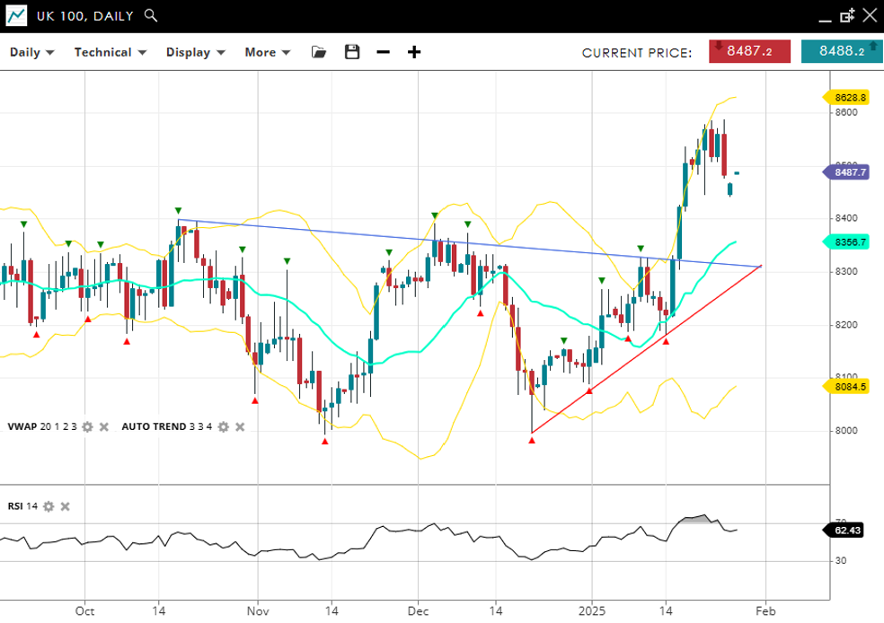This screenshot has height=623, width=884.
Task: Click the search magnifier beside UK 100, DAILY
Action: [x=151, y=15]
